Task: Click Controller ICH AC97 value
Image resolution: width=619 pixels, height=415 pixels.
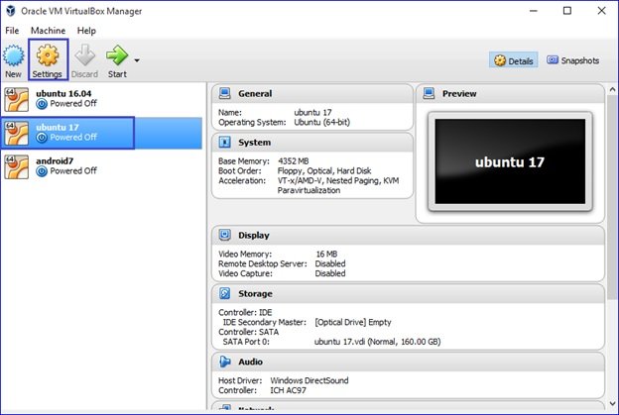Action: tap(288, 390)
